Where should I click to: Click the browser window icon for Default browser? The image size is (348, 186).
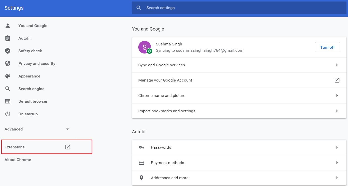tap(8, 101)
